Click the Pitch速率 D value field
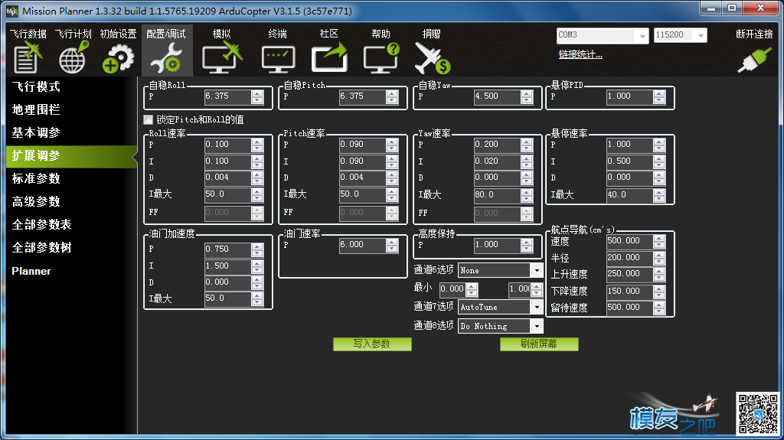This screenshot has height=440, width=784. click(362, 178)
